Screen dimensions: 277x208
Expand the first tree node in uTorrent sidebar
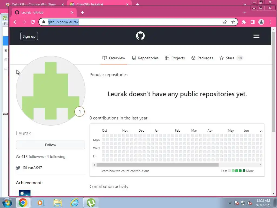coord(6,50)
